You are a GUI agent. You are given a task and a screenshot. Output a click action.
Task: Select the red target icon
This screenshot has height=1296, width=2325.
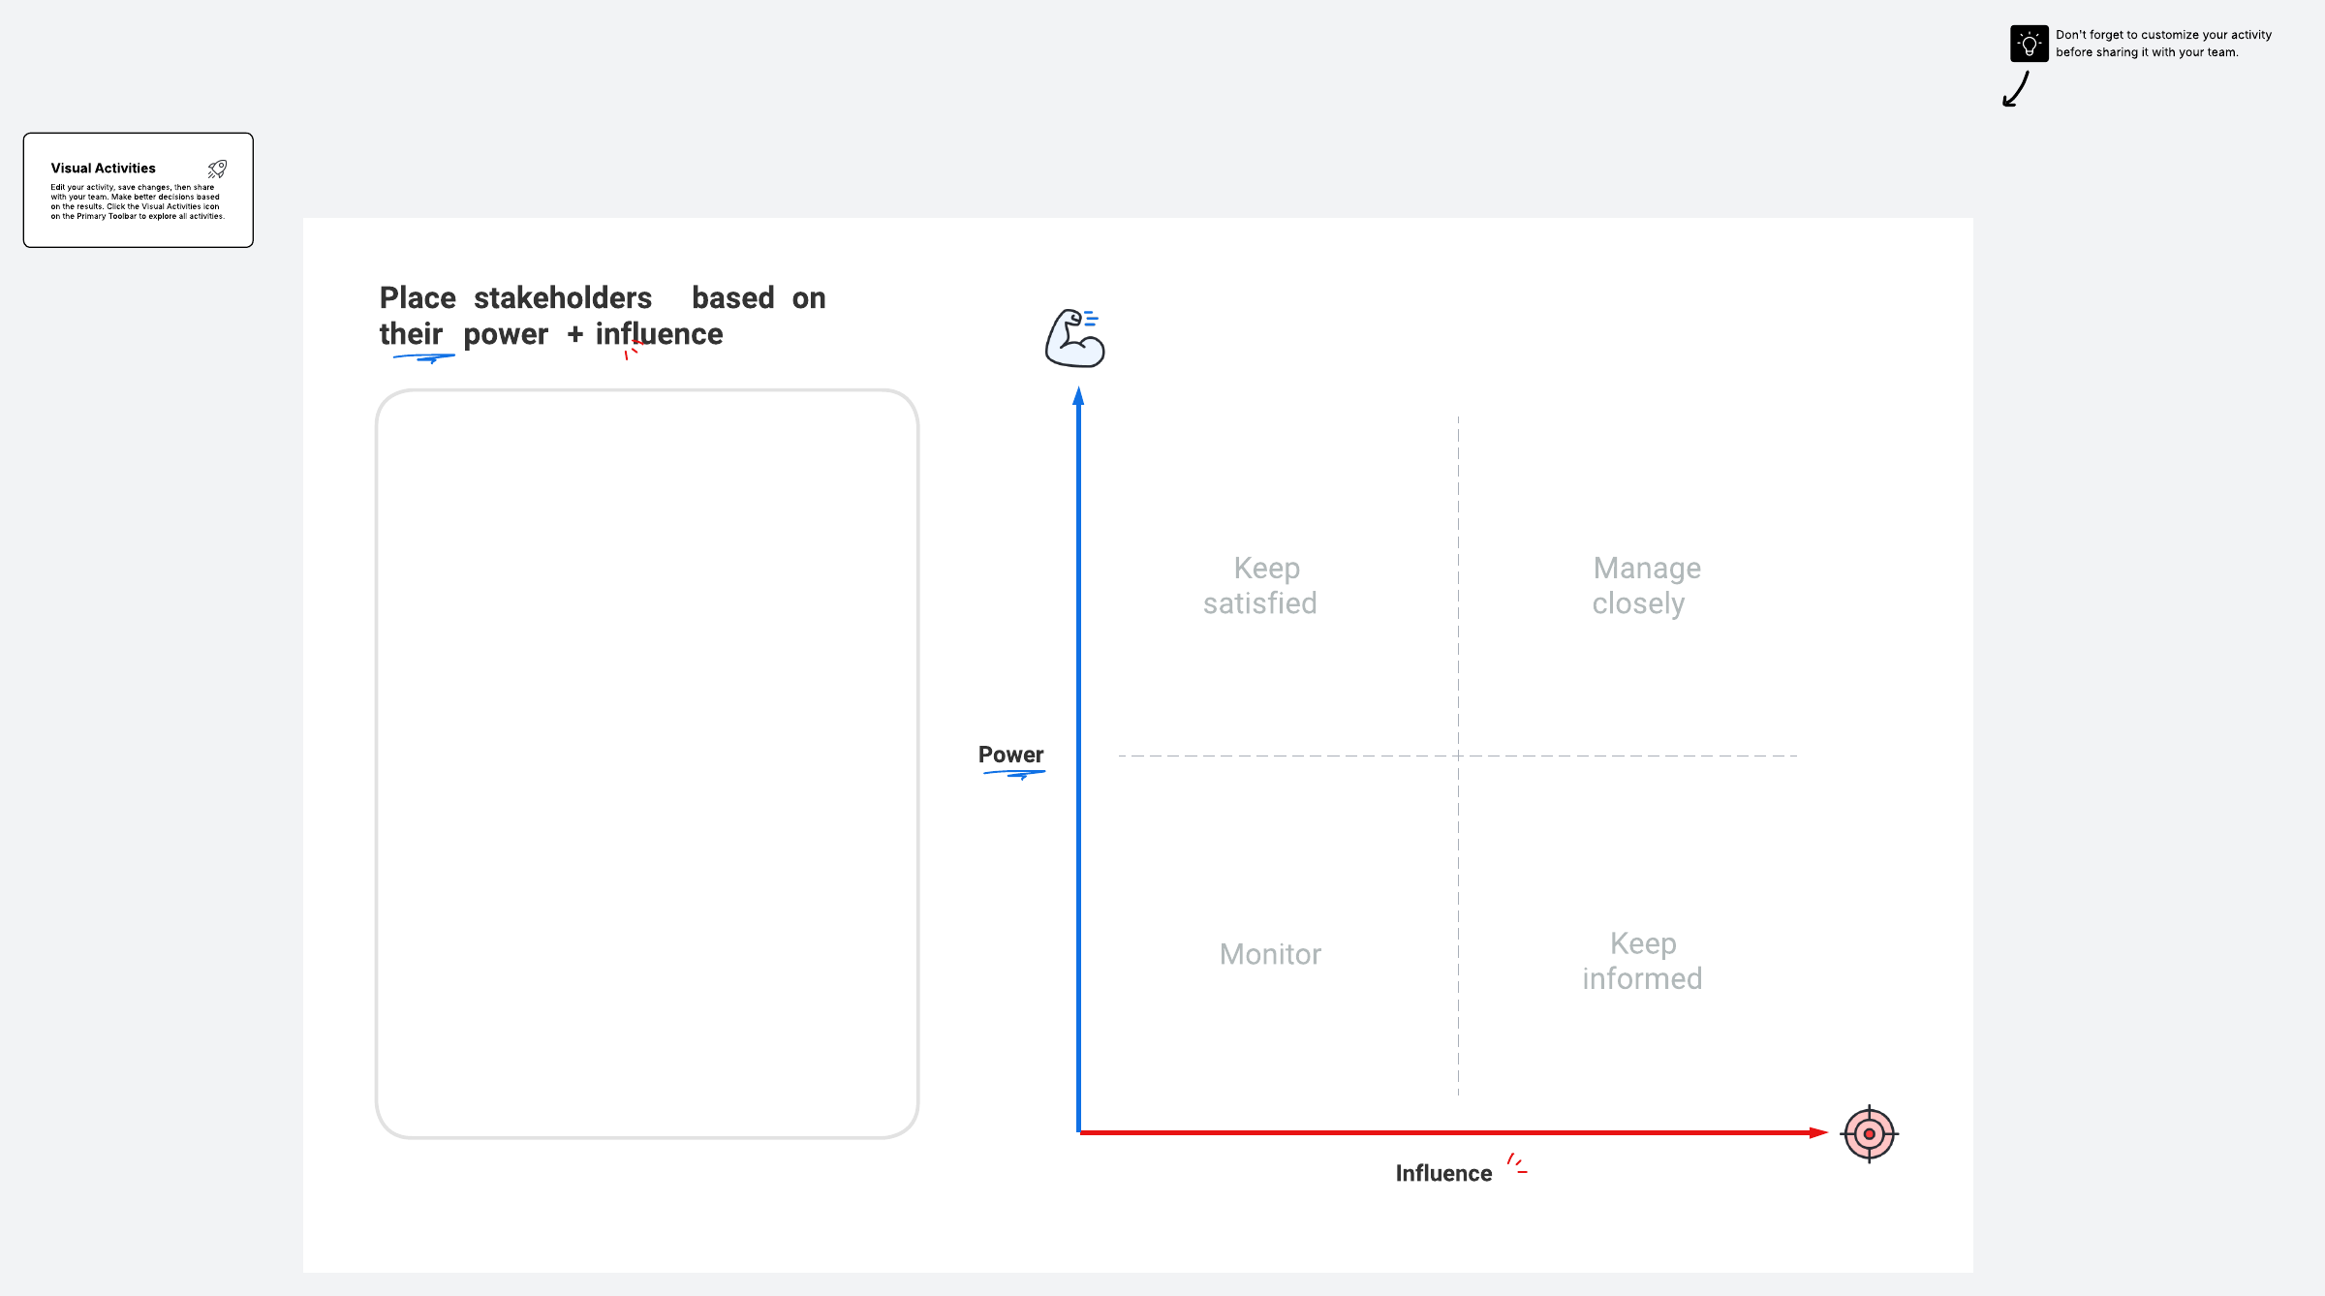pyautogui.click(x=1869, y=1133)
